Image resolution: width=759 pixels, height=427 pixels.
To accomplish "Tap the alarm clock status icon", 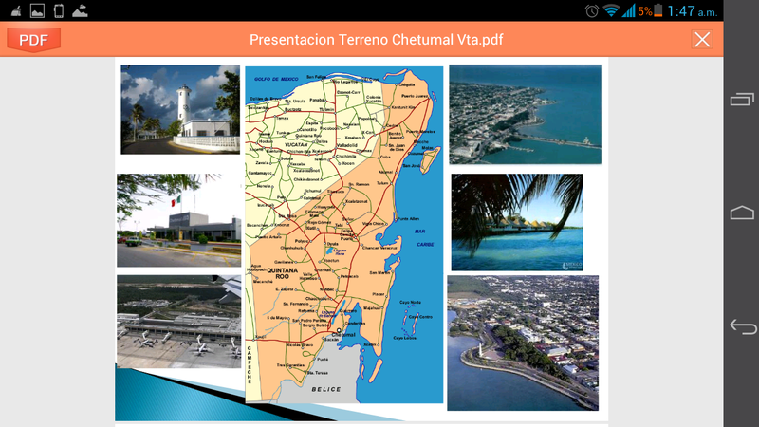I will 592,11.
